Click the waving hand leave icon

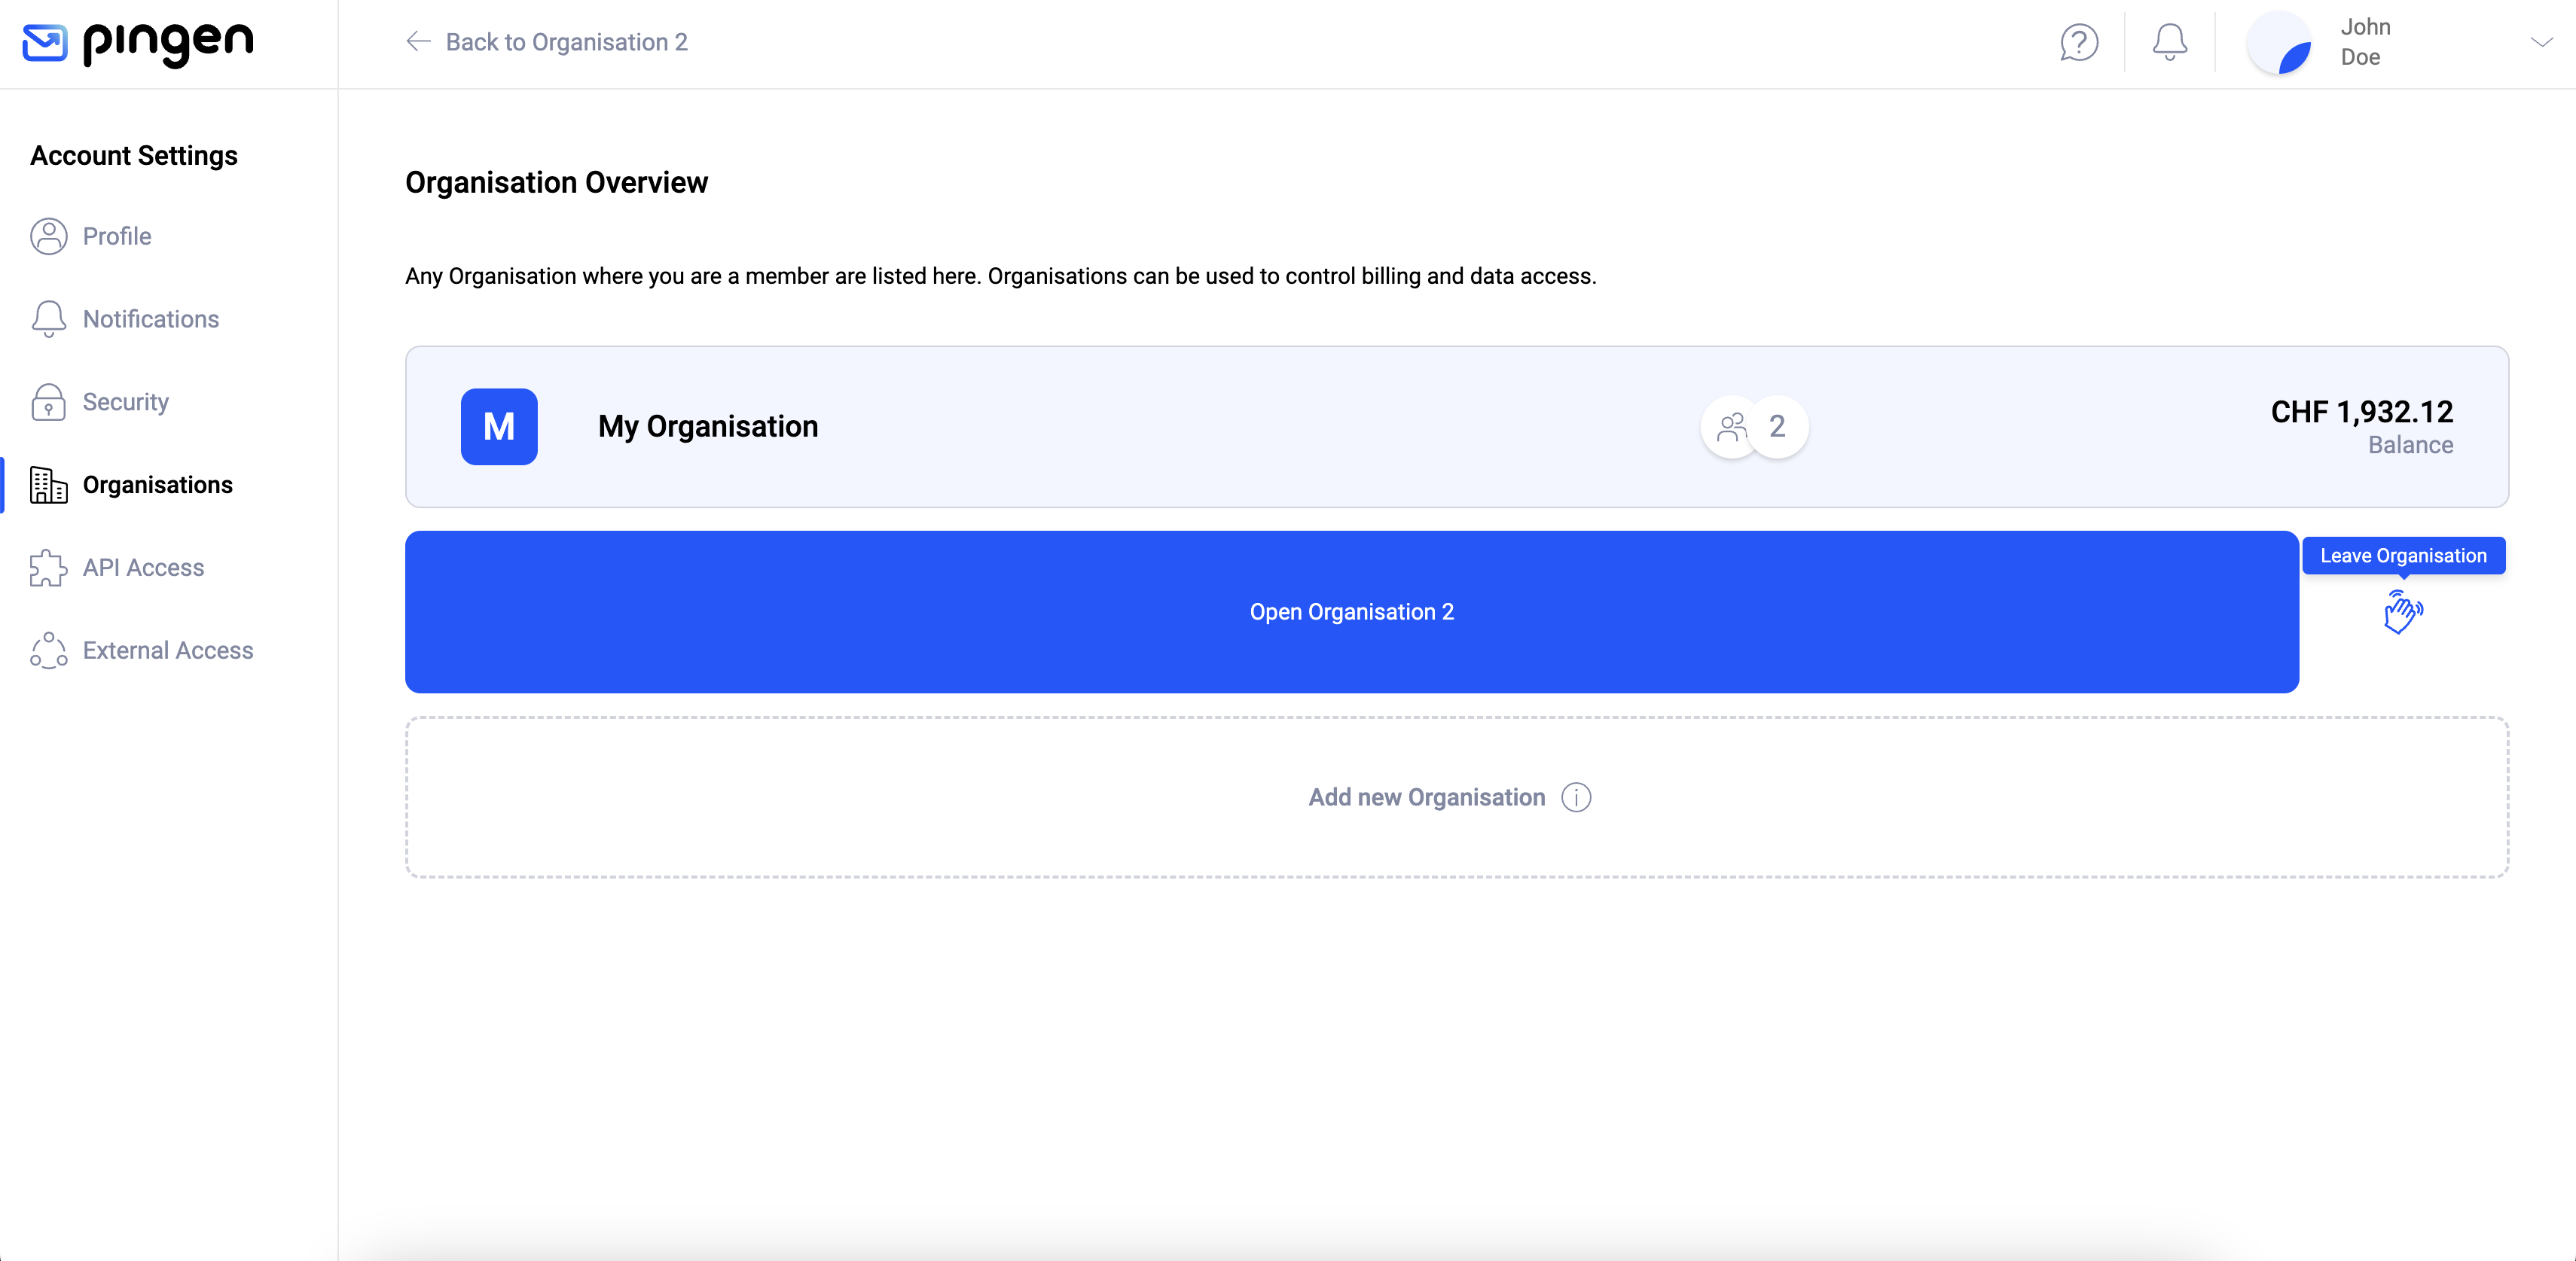[2402, 613]
